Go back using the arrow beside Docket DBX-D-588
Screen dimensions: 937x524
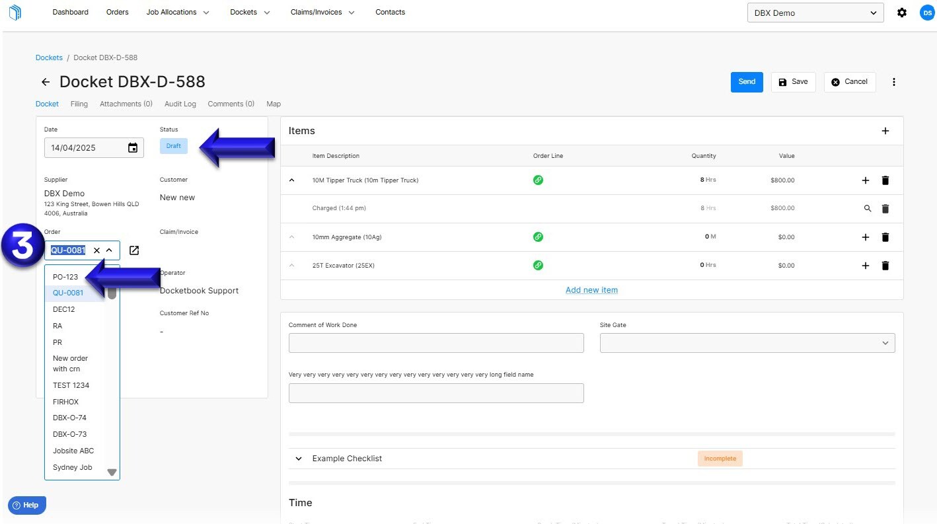coord(46,82)
